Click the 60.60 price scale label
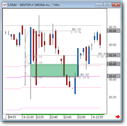 (x=113, y=45)
